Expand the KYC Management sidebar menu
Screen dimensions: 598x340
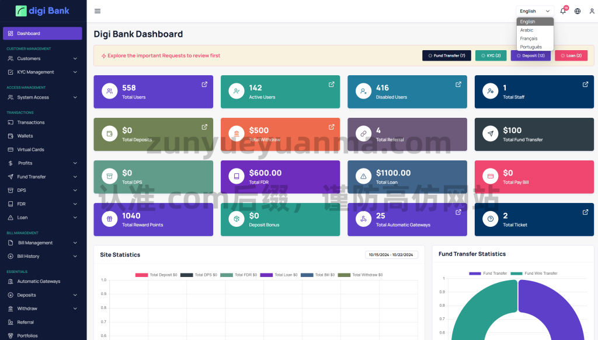tap(42, 72)
